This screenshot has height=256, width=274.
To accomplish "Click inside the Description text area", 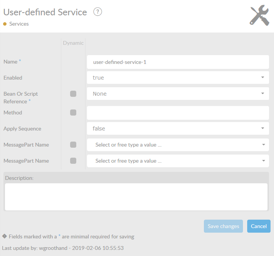I will click(136, 196).
